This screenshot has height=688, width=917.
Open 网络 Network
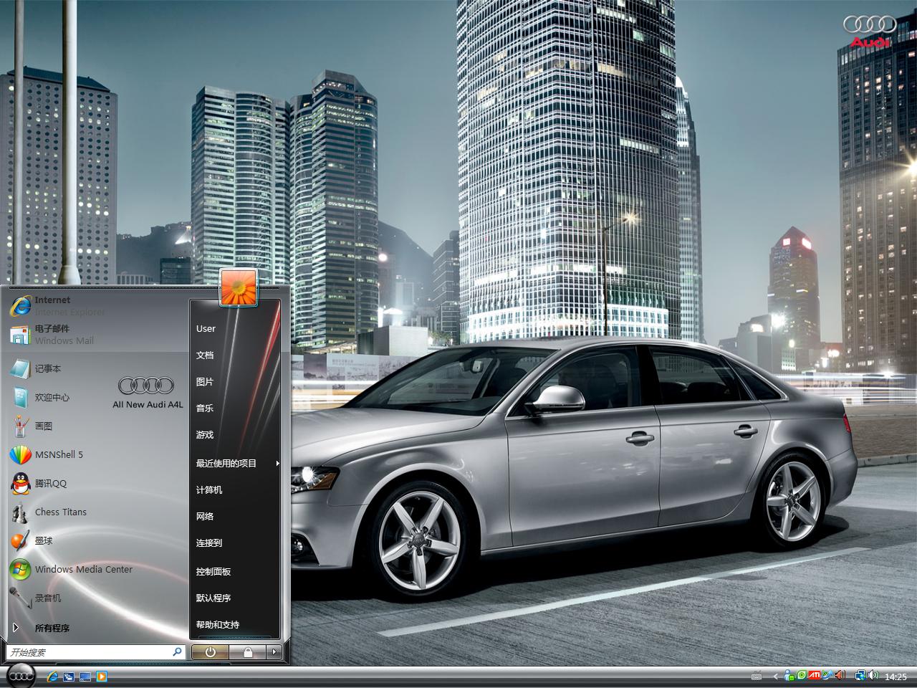[x=235, y=516]
